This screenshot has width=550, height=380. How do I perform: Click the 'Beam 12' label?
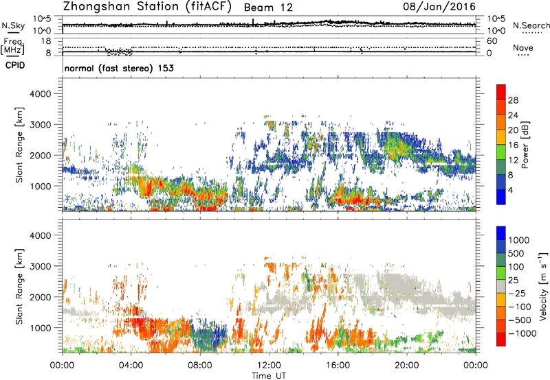268,8
